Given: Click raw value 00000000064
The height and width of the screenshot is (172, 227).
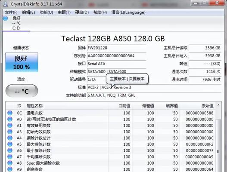Looking at the screenshot, I should (199, 169).
